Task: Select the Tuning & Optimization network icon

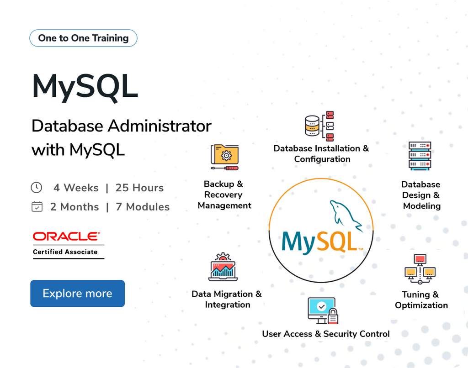Action: (x=420, y=268)
